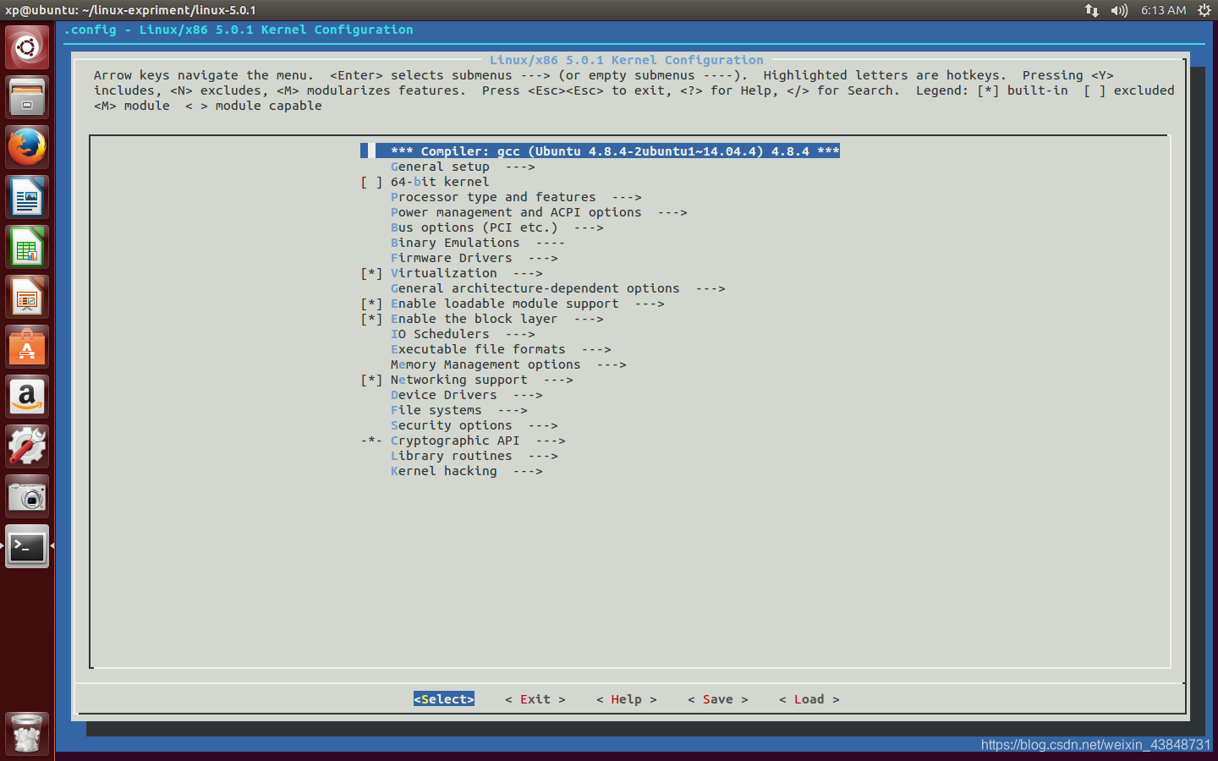Click Virtualization label text
The image size is (1218, 761).
click(443, 273)
